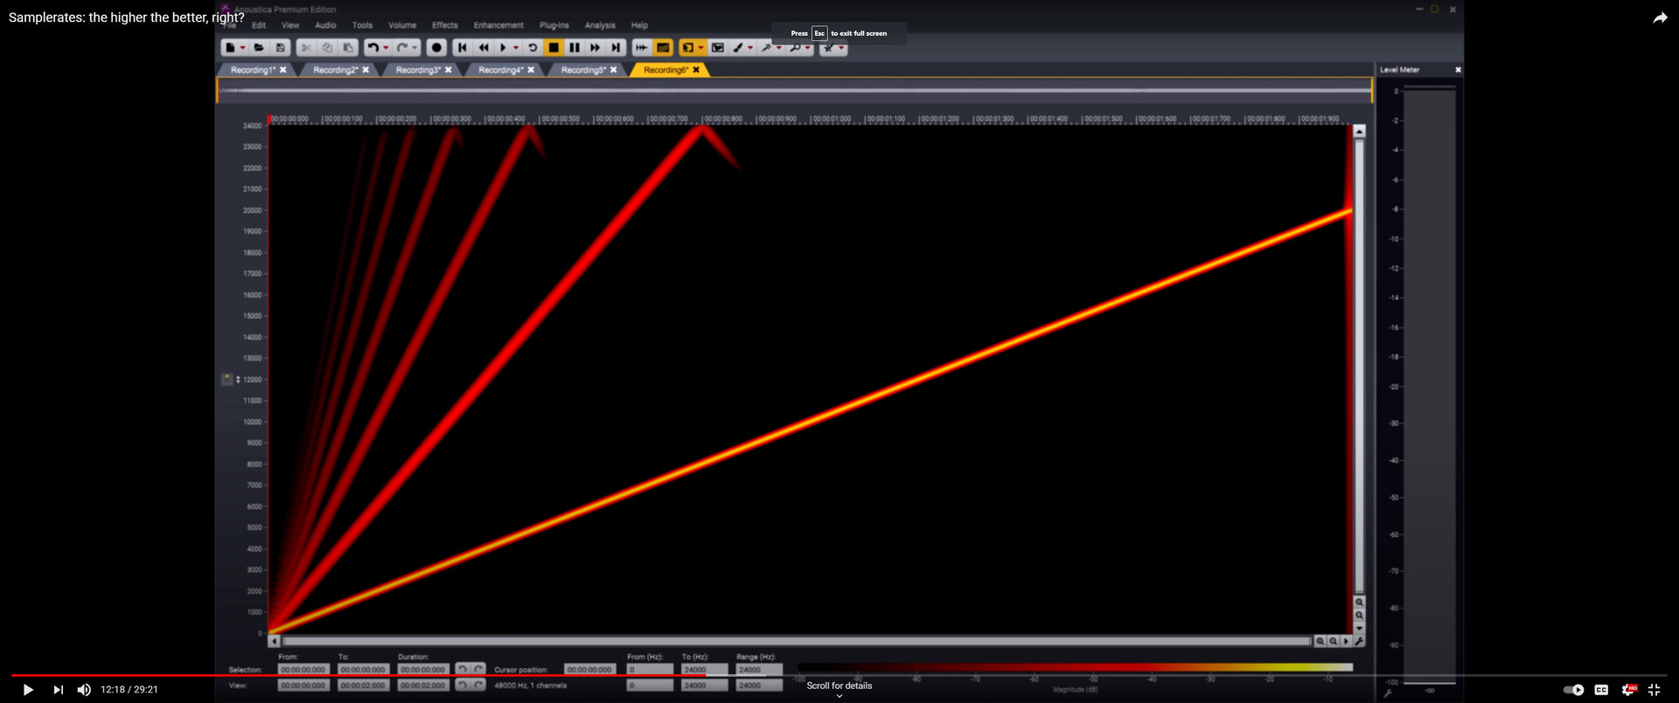Open the Redo history dropdown arrow

[415, 48]
